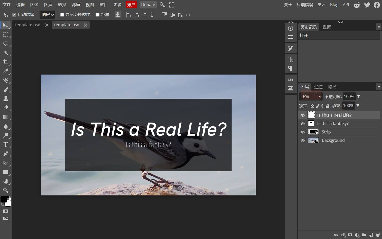The height and width of the screenshot is (239, 382).
Task: Select the Rectangle shape tool
Action: (6, 172)
